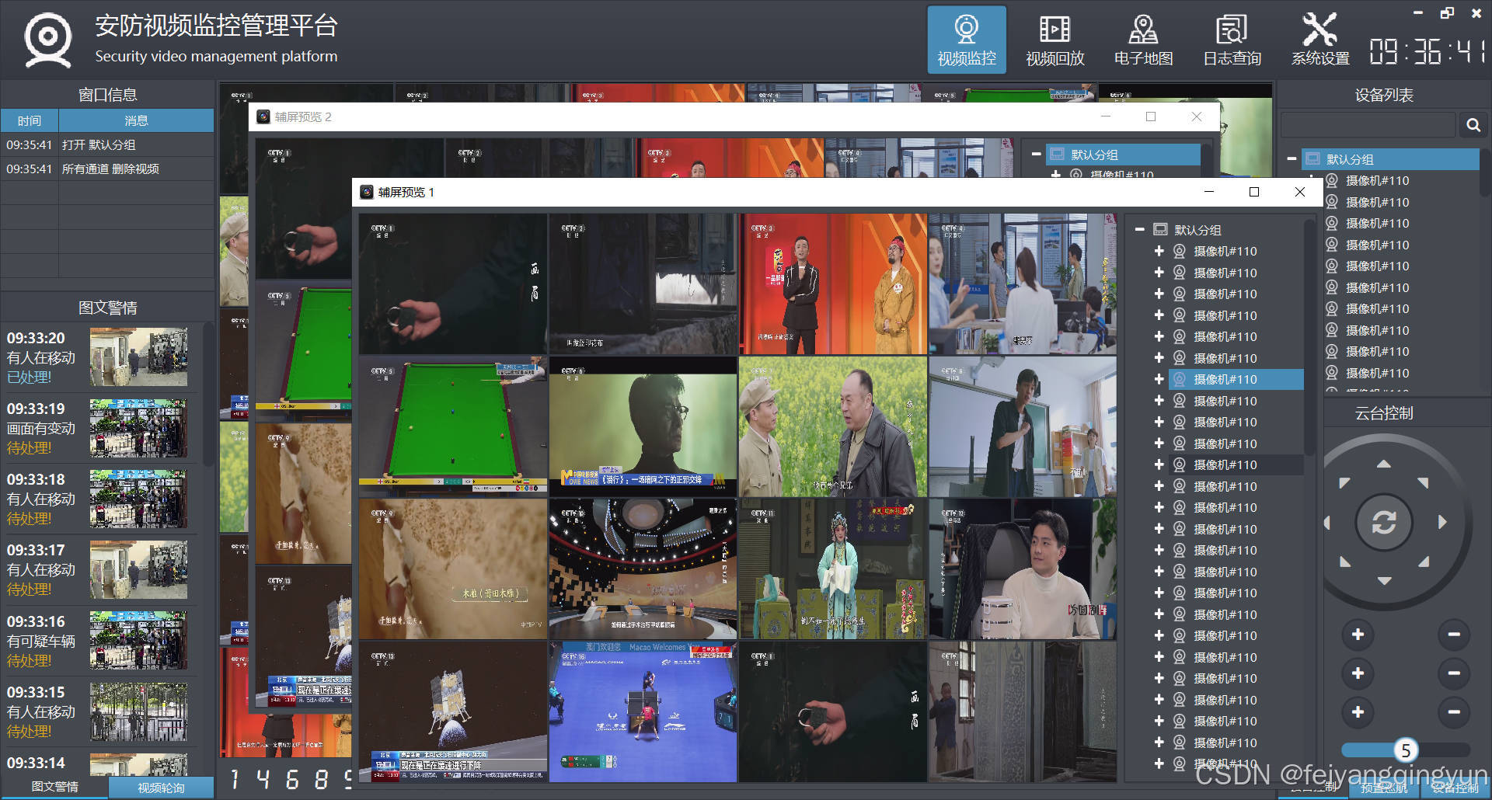Go to 日志查询 log query
The image size is (1492, 800).
point(1232,40)
